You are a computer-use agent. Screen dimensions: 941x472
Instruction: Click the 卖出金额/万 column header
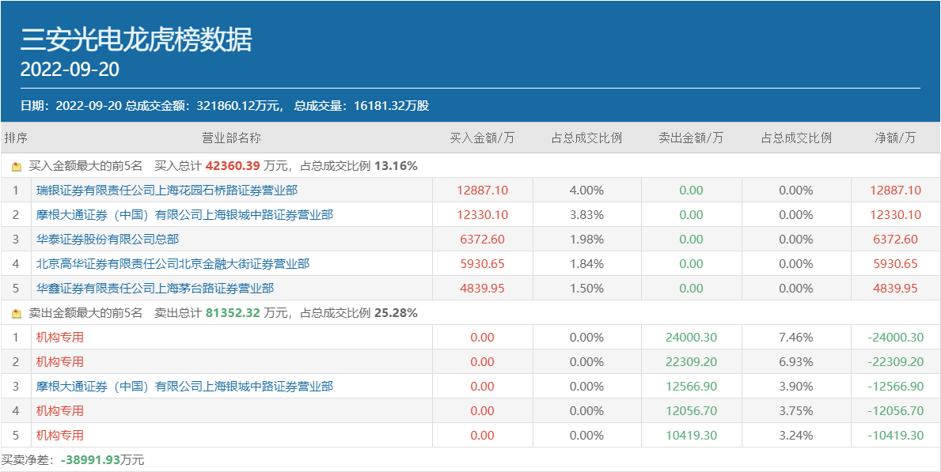pos(691,138)
